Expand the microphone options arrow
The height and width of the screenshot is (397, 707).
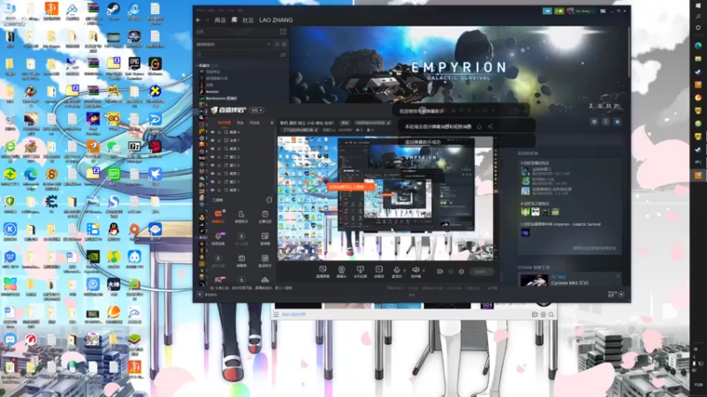coord(405,271)
